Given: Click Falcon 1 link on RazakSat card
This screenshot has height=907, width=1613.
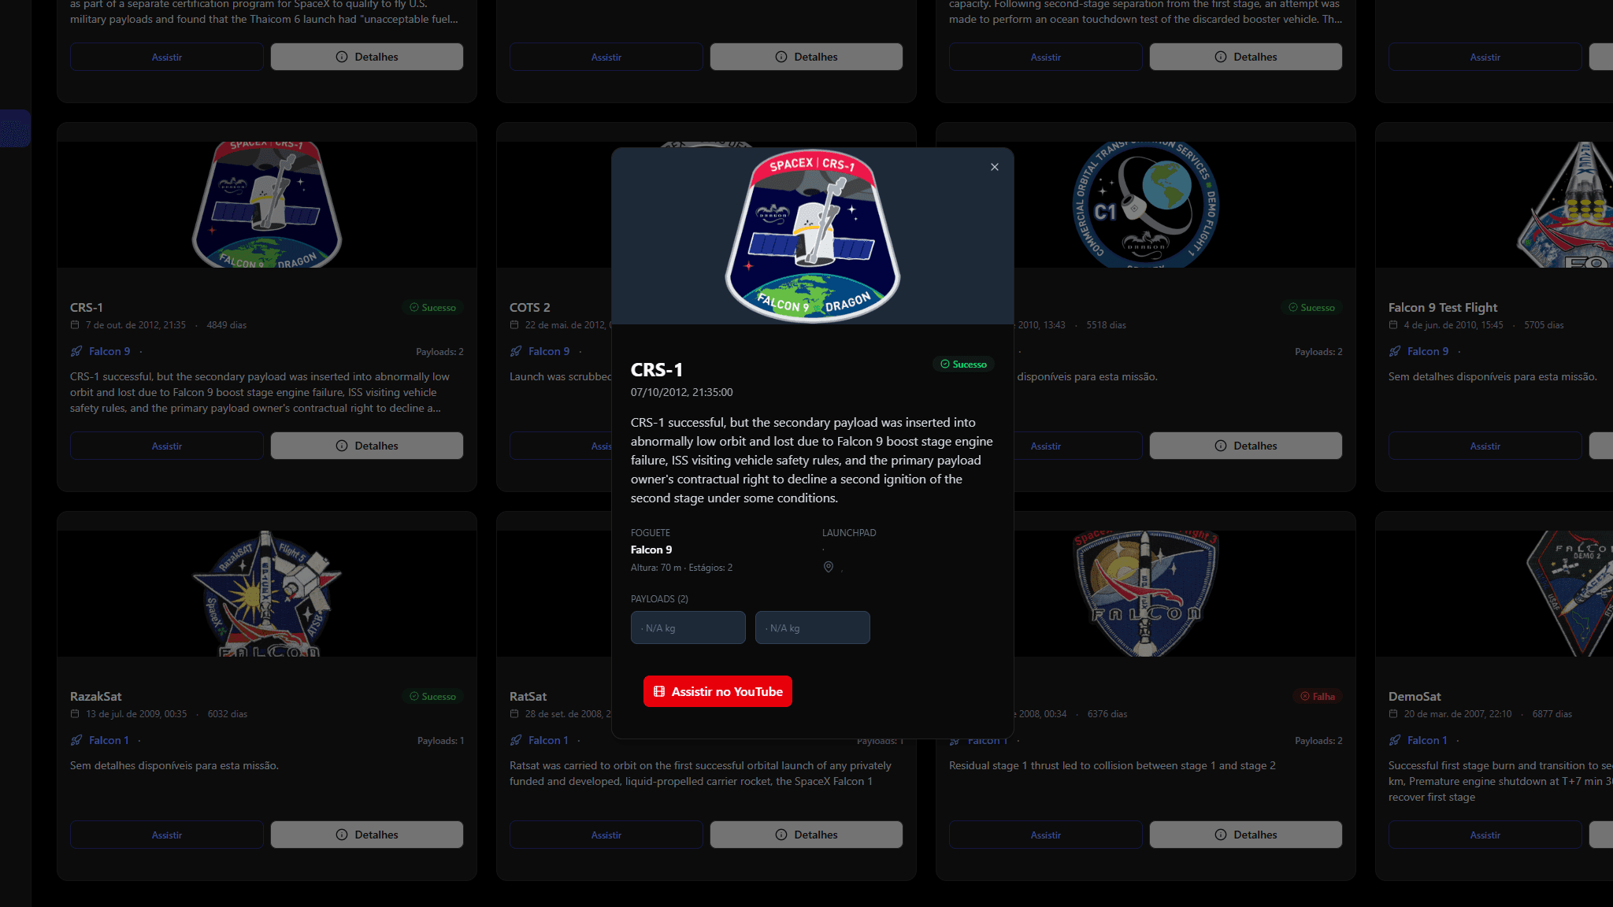Looking at the screenshot, I should (109, 740).
